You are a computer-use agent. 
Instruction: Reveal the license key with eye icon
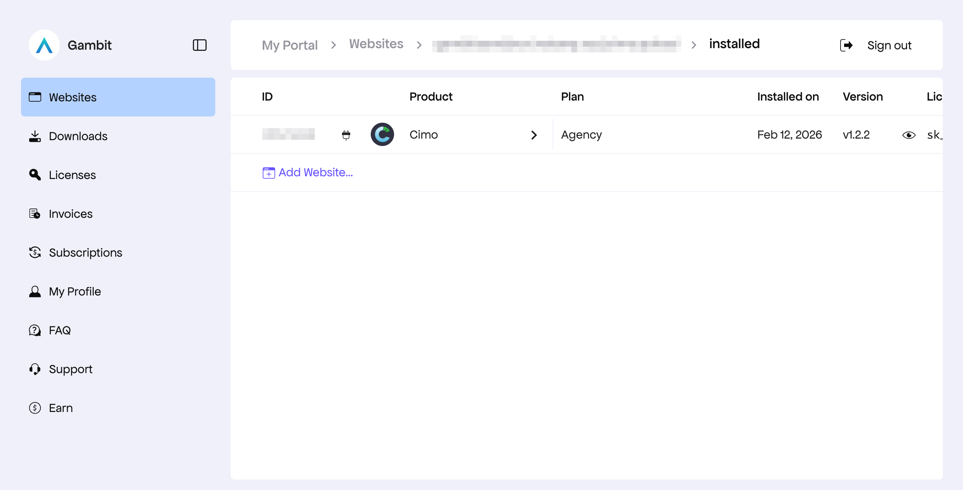tap(909, 135)
